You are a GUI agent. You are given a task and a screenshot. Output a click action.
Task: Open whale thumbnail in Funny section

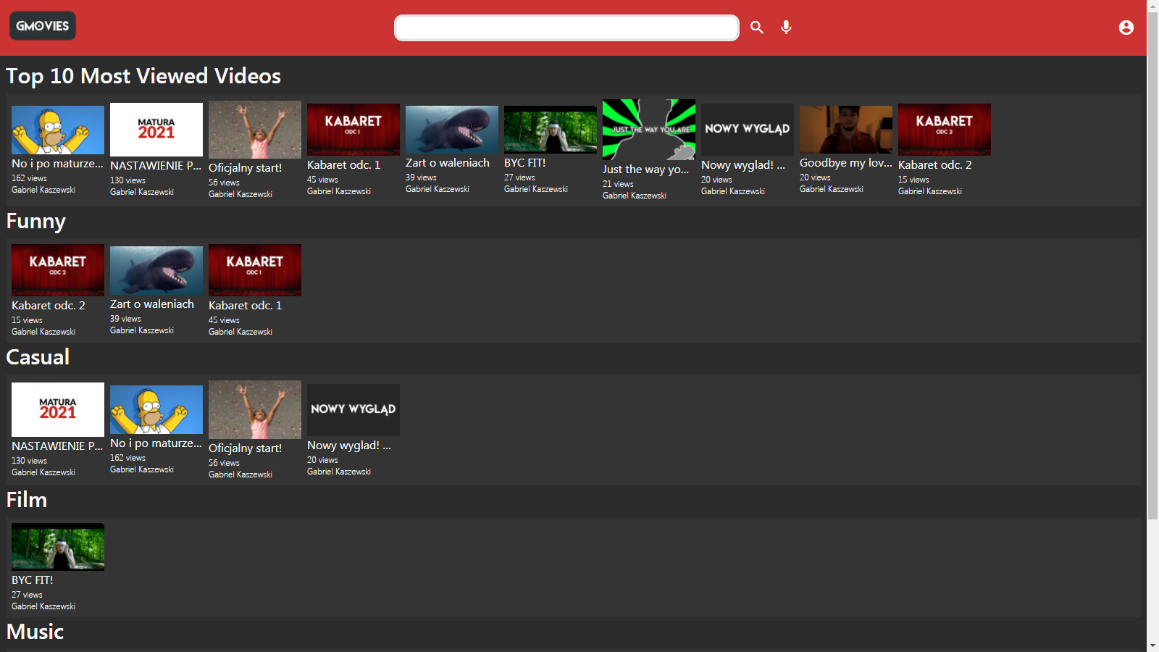pos(156,270)
